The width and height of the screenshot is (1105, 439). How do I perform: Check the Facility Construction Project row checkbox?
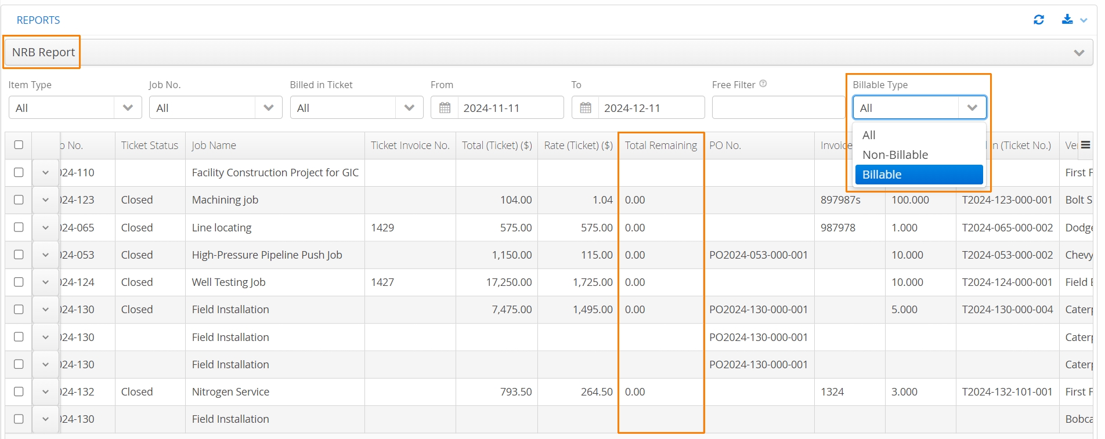coord(19,172)
